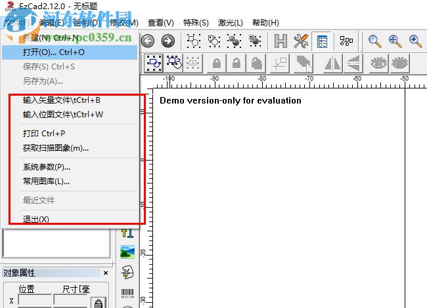Screen dimensions: 427x308
Task: Click the X position input field
Action: pyautogui.click(x=35, y=300)
